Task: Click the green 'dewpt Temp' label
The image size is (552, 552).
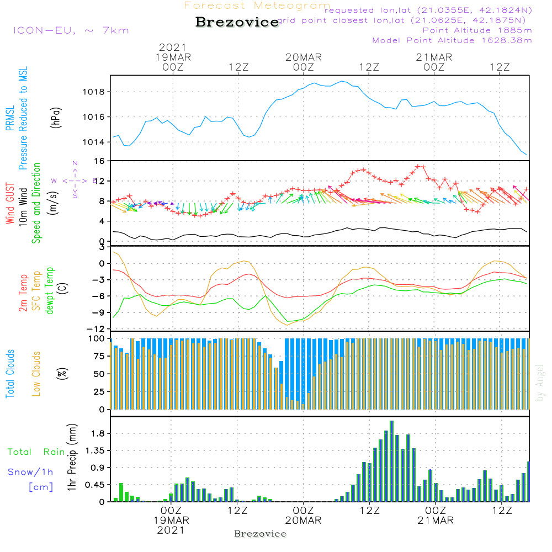Action: (x=50, y=290)
